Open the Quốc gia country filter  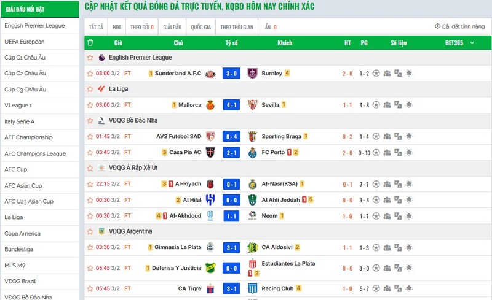coord(200,27)
